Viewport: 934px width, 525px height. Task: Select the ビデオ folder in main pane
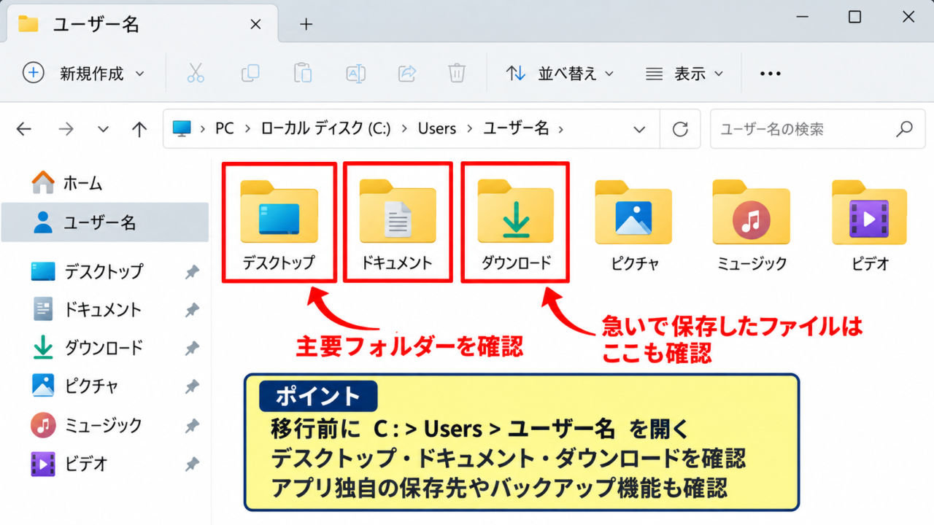coord(870,225)
